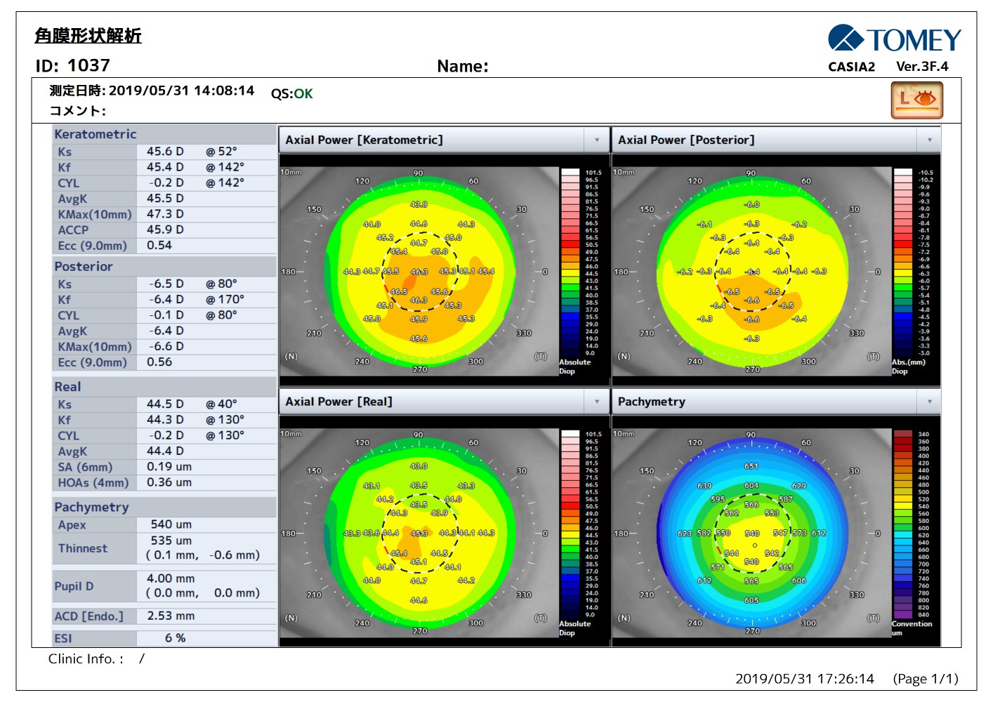This screenshot has width=993, height=702.
Task: Click the Pachymetry map color scale bar
Action: click(902, 524)
